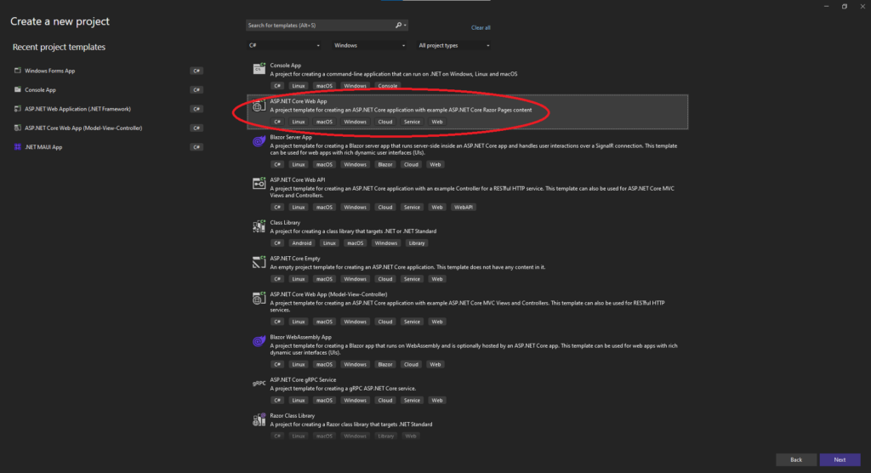Click the .NET MAUI App icon
Image resolution: width=871 pixels, height=473 pixels.
point(18,146)
